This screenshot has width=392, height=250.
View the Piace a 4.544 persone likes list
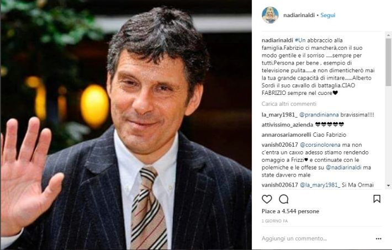coord(290,211)
